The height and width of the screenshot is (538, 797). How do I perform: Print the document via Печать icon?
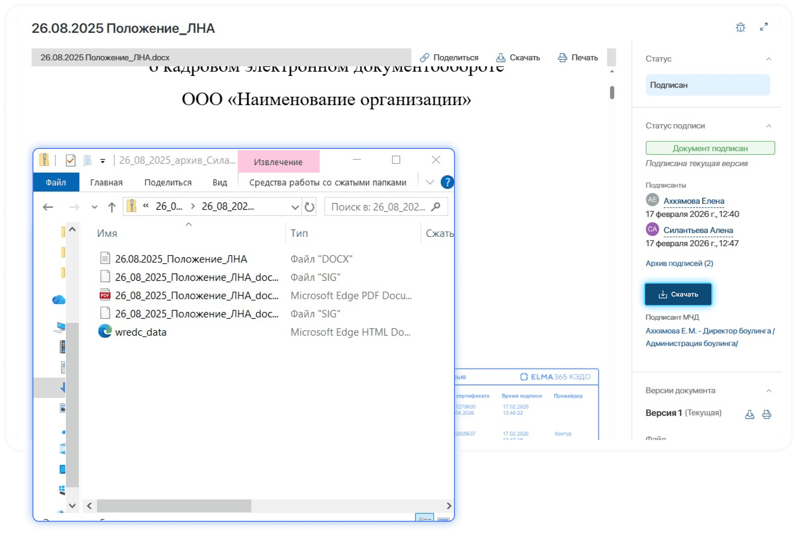click(x=562, y=57)
